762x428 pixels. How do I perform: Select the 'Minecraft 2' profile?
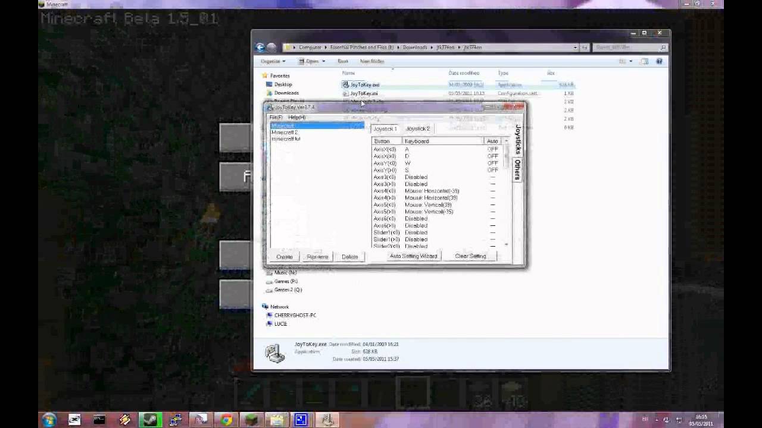[x=285, y=132]
